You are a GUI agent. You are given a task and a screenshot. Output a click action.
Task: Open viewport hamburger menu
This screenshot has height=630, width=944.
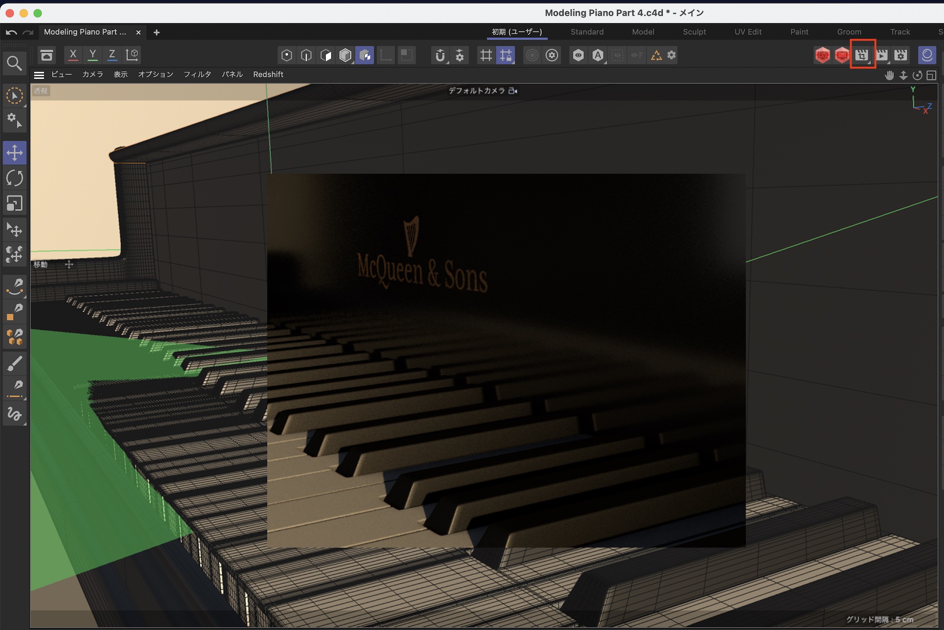click(x=39, y=75)
